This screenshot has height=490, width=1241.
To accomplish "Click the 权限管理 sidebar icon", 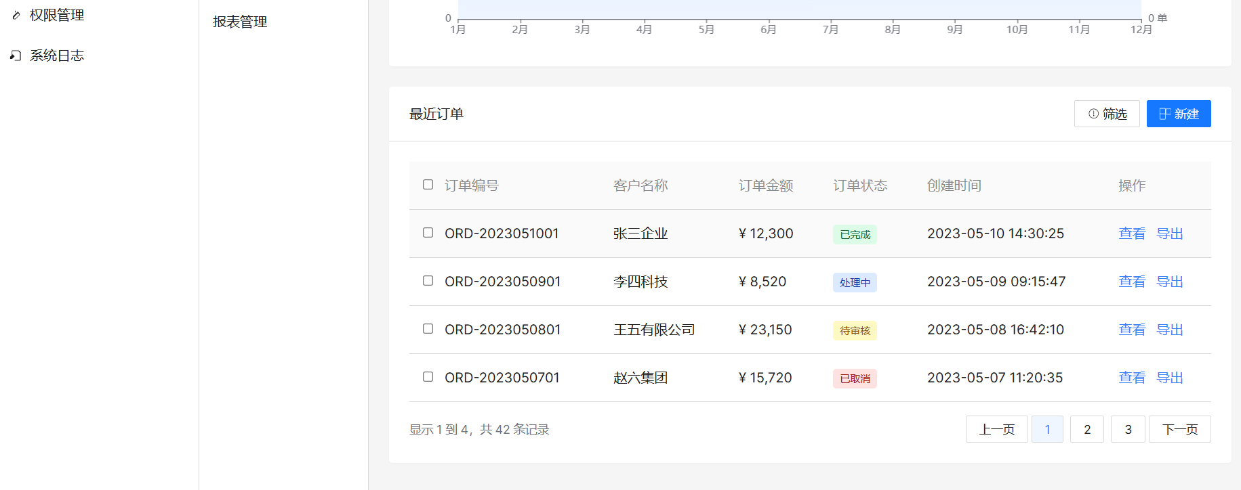I will click(x=16, y=15).
